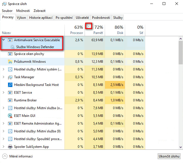Click the Méně informací circle arrow icon

point(5,156)
